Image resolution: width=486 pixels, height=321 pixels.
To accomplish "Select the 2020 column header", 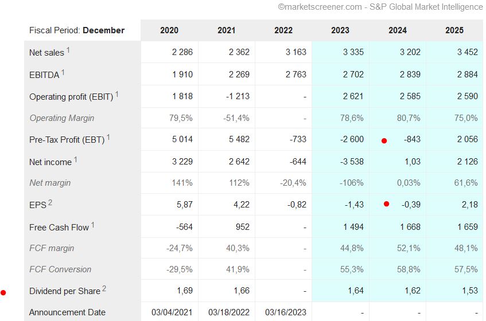I will click(x=169, y=30).
